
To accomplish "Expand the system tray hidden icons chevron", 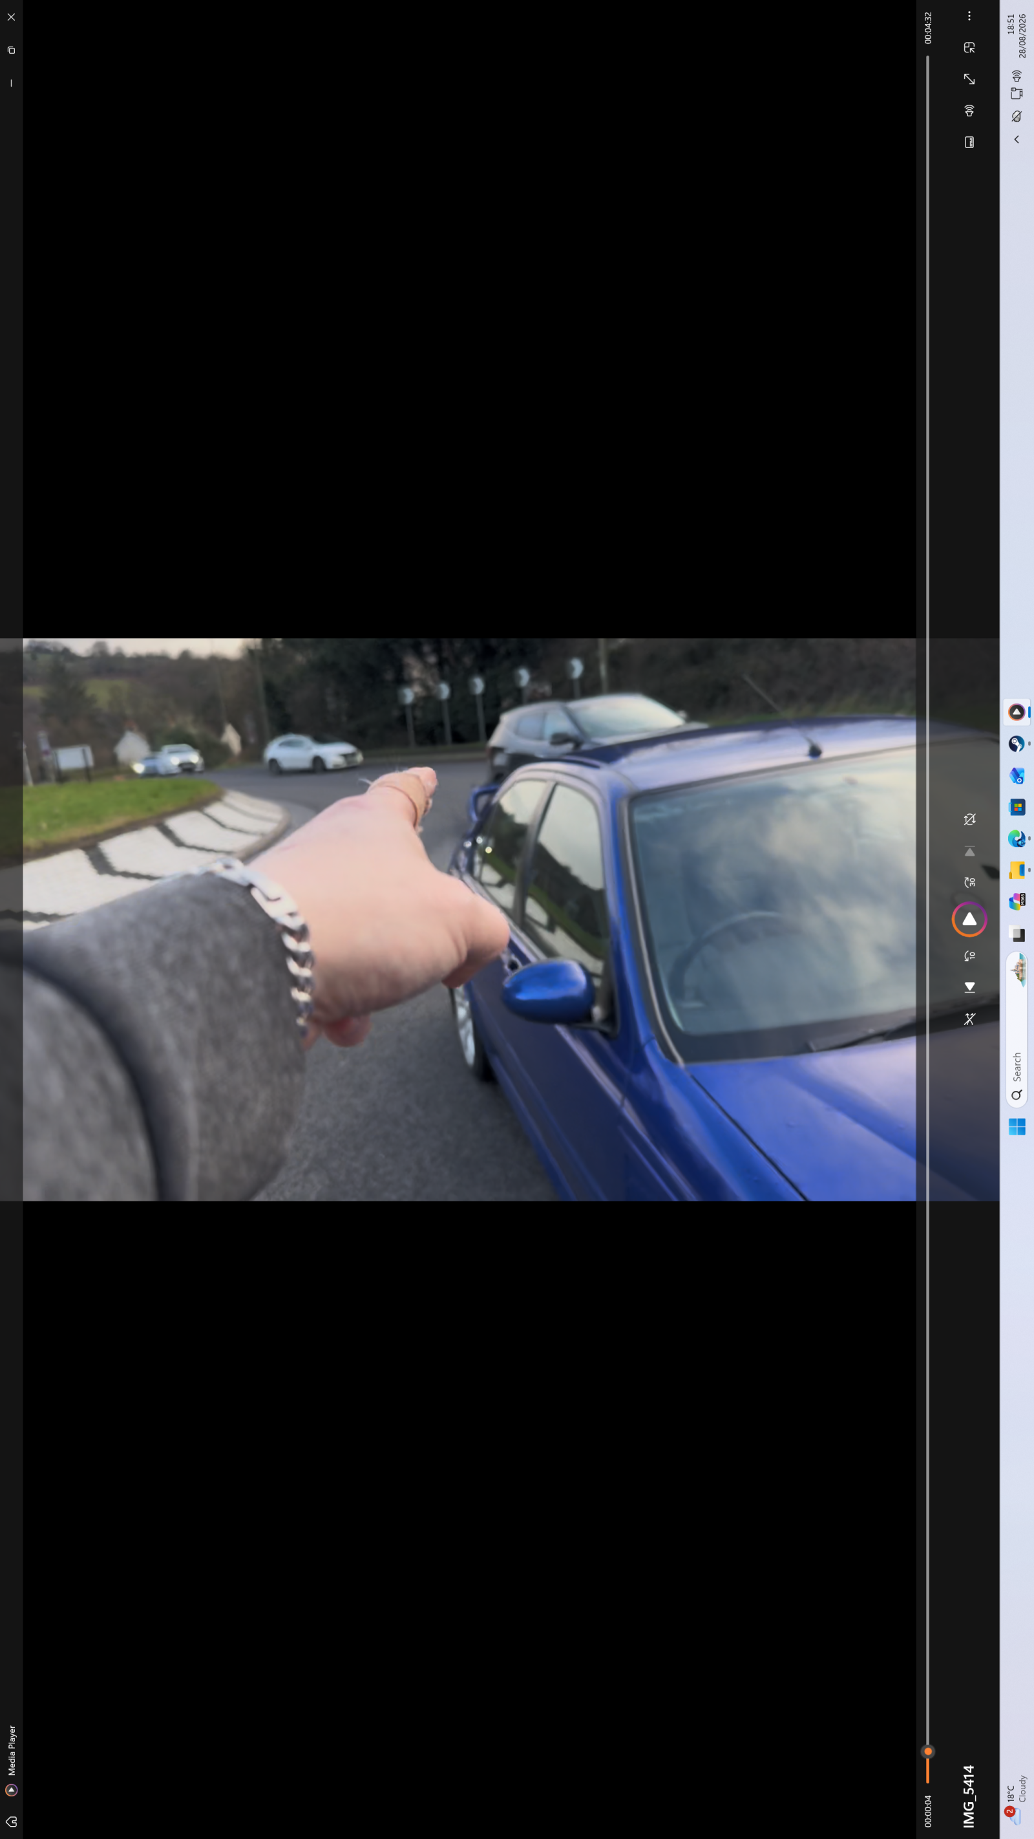I will pyautogui.click(x=1017, y=139).
